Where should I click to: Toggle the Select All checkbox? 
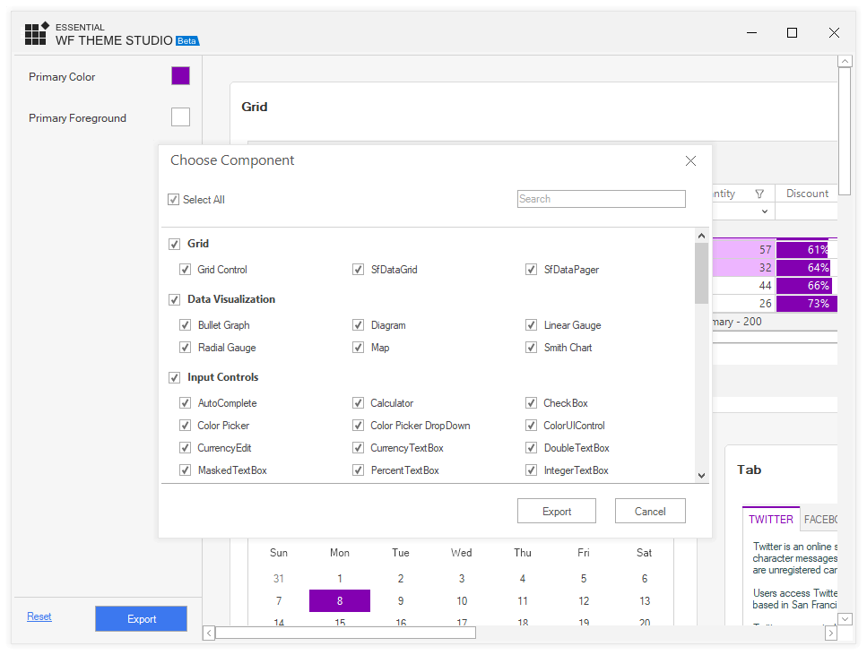point(174,200)
